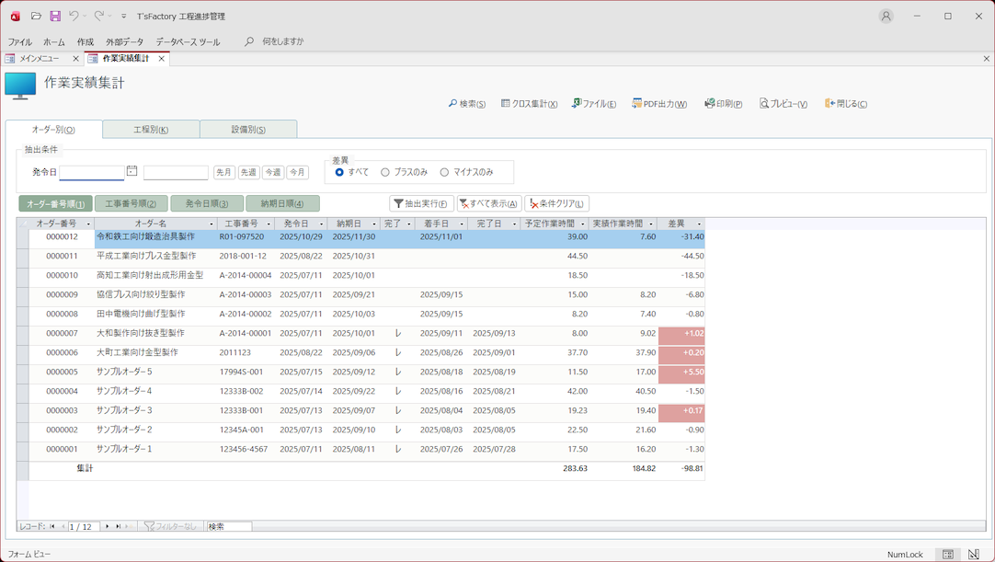Export via the ファイル toolbar icon
The image size is (995, 562).
click(x=593, y=104)
